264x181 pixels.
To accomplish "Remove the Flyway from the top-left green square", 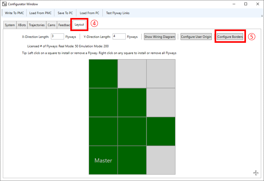I will 103,74.
